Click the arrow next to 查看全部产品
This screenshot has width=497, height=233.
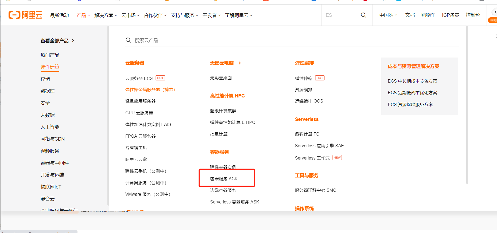pos(73,41)
